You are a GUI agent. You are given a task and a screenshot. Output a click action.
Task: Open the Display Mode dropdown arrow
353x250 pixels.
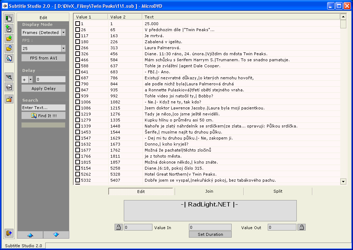(x=63, y=33)
